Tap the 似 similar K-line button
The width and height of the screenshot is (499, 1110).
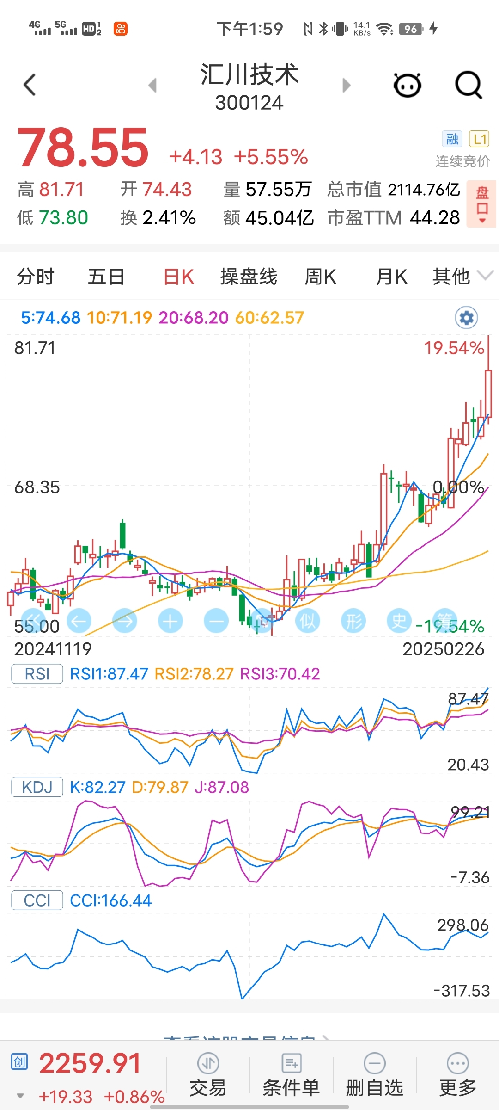308,621
